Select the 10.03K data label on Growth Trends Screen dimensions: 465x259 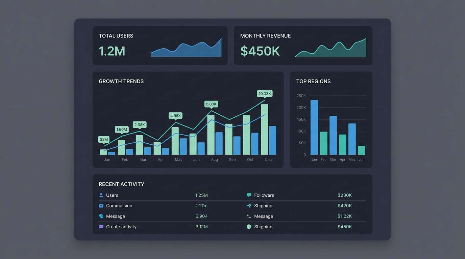(x=265, y=93)
